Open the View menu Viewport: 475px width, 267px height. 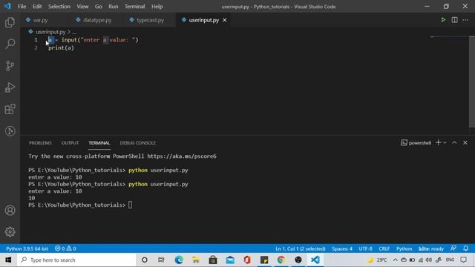click(x=82, y=7)
